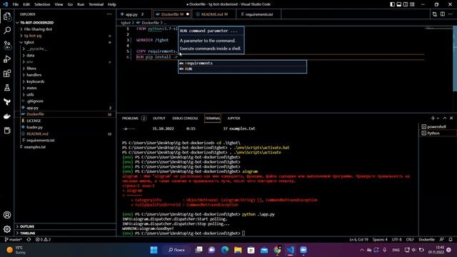Switch to the OUTPUT panel tab
The image size is (457, 257).
pos(159,119)
